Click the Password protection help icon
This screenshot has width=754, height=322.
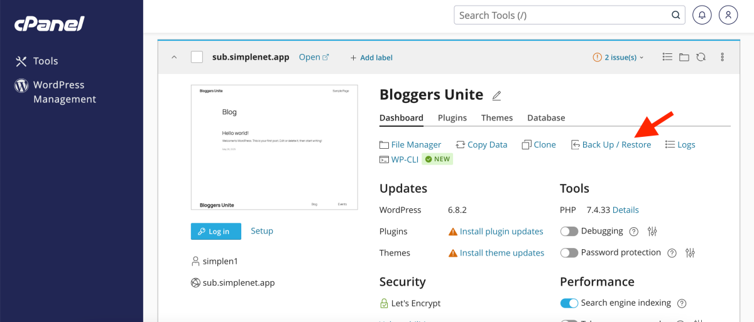point(672,253)
